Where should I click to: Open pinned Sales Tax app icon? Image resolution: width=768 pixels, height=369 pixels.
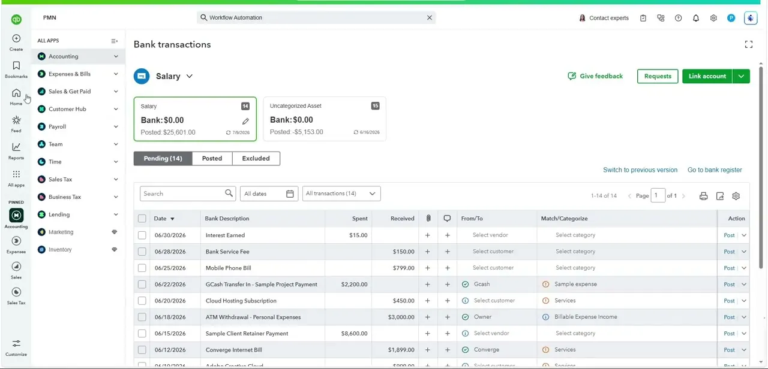(16, 292)
